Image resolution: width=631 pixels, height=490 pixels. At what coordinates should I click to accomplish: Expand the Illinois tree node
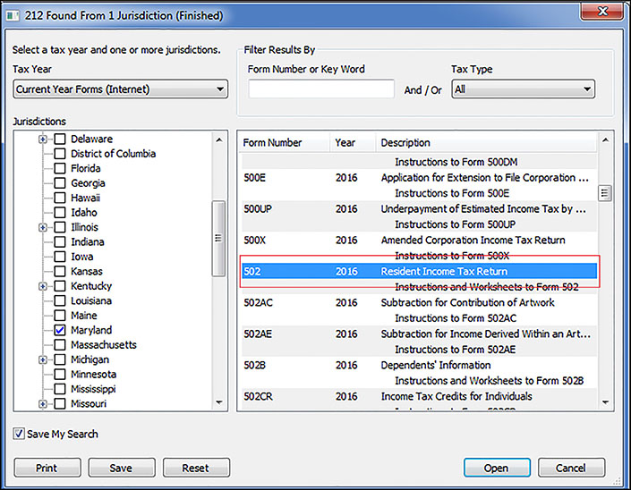pos(42,228)
